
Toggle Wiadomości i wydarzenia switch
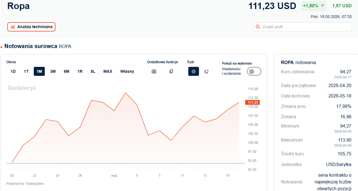coord(254,71)
